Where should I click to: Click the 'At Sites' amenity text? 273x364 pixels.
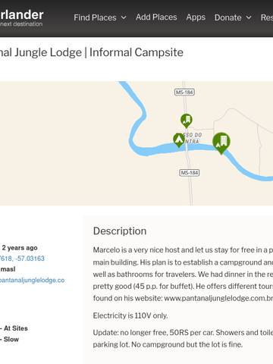(x=16, y=328)
